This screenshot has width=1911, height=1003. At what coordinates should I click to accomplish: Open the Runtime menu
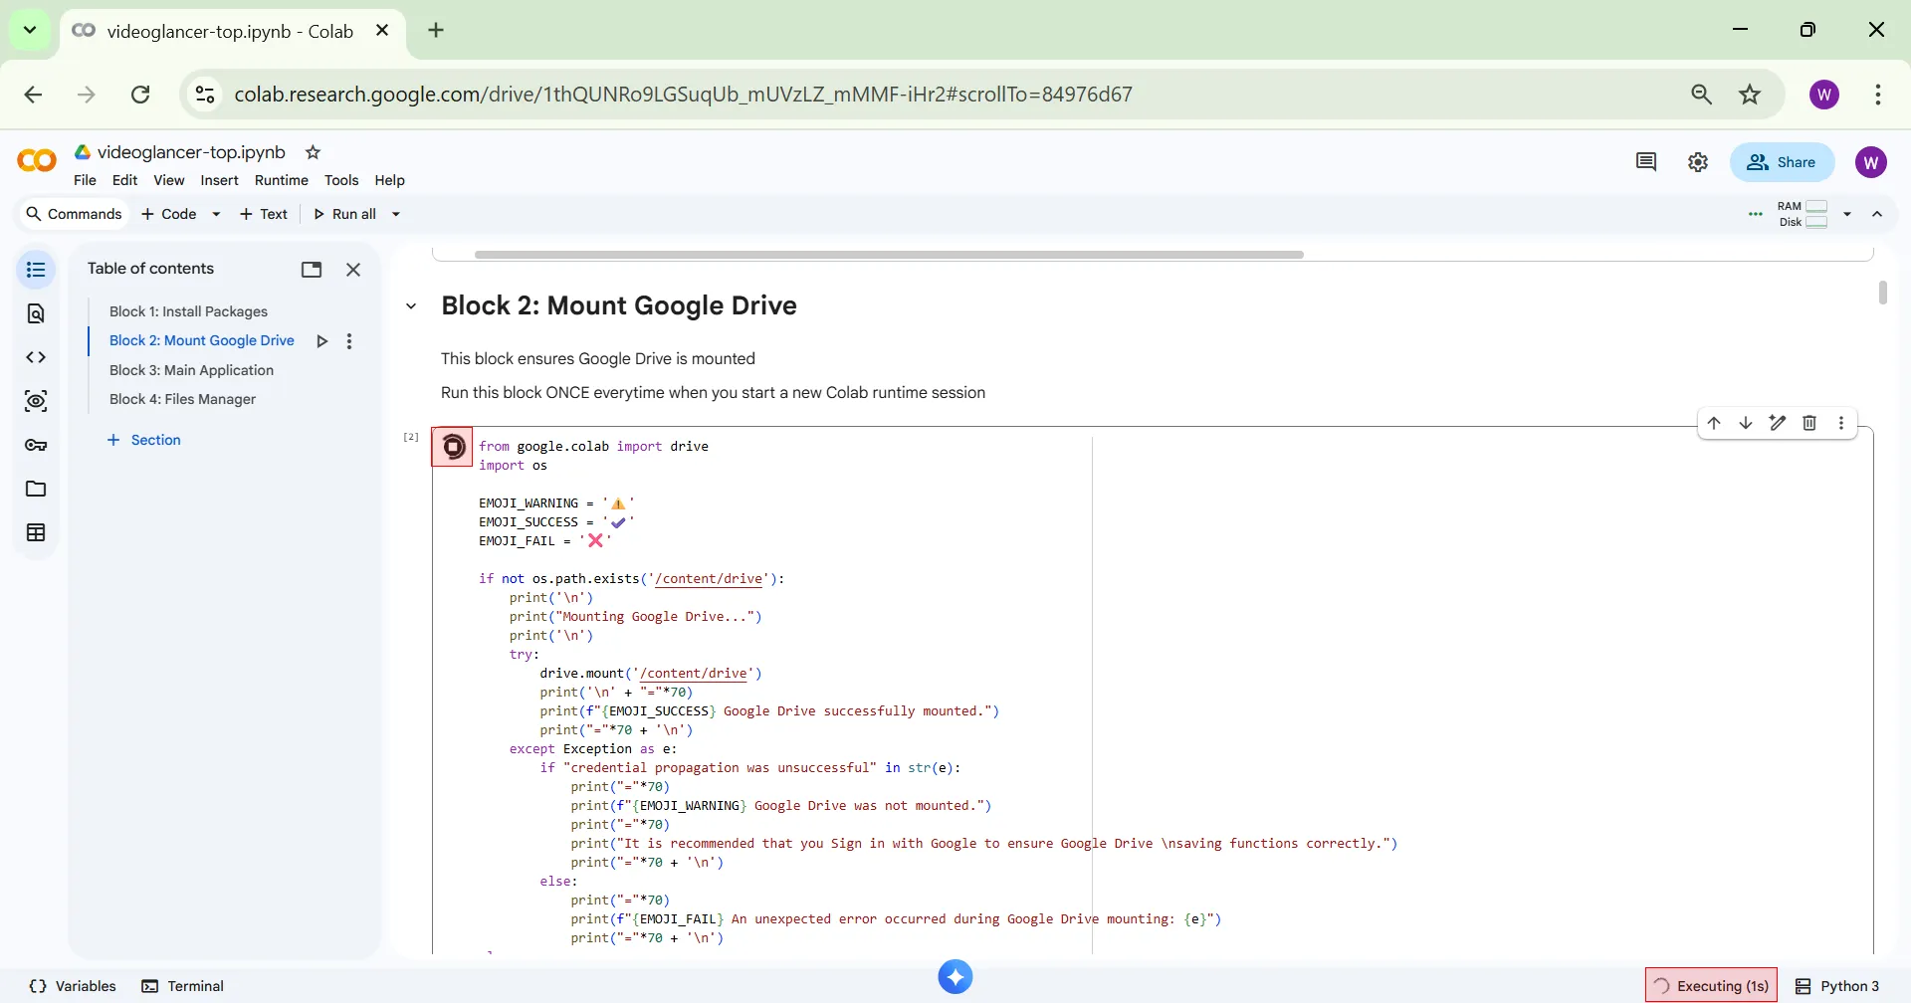[x=282, y=180]
